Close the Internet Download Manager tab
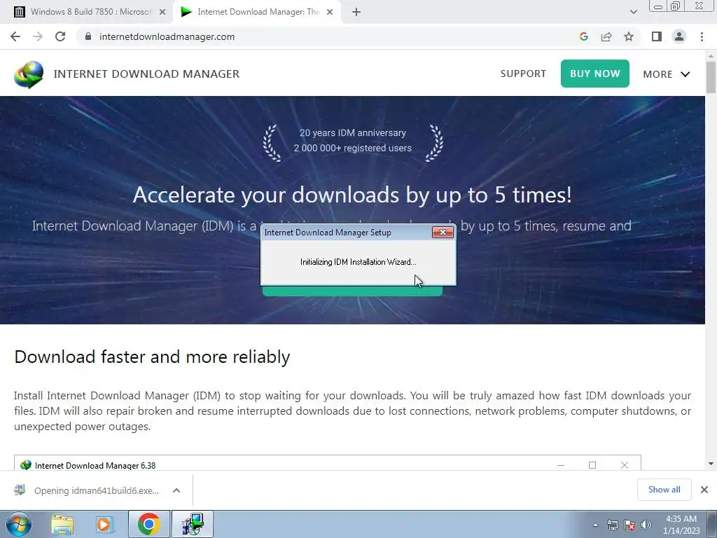 tap(330, 13)
